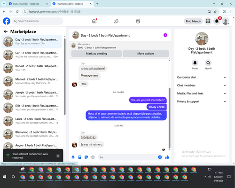Open Manuel's apartment conversation
This screenshot has width=235, height=188.
pyautogui.click(x=32, y=81)
